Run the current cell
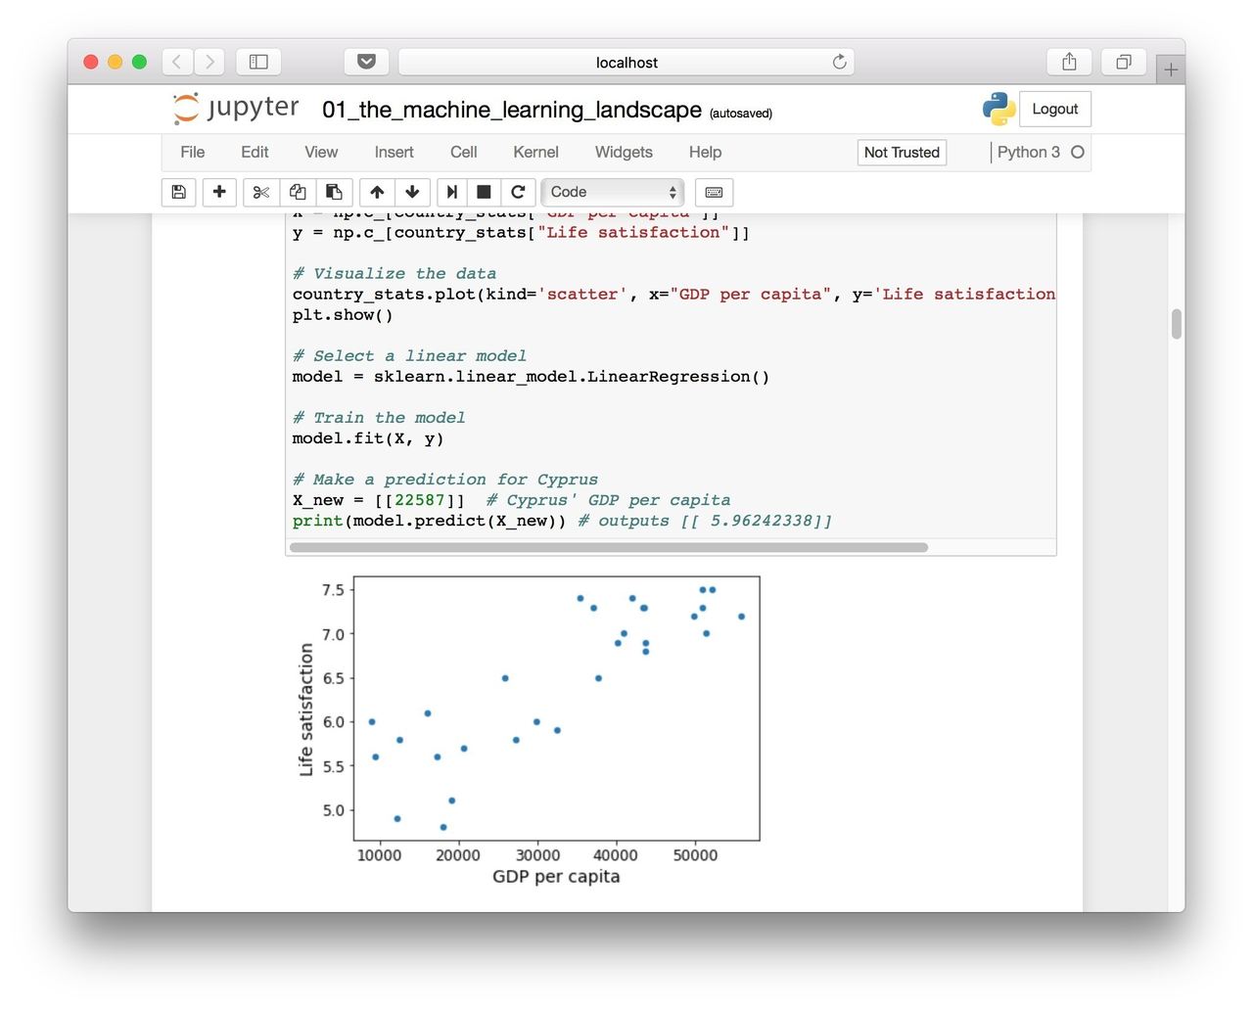Image resolution: width=1253 pixels, height=1009 pixels. (x=451, y=192)
